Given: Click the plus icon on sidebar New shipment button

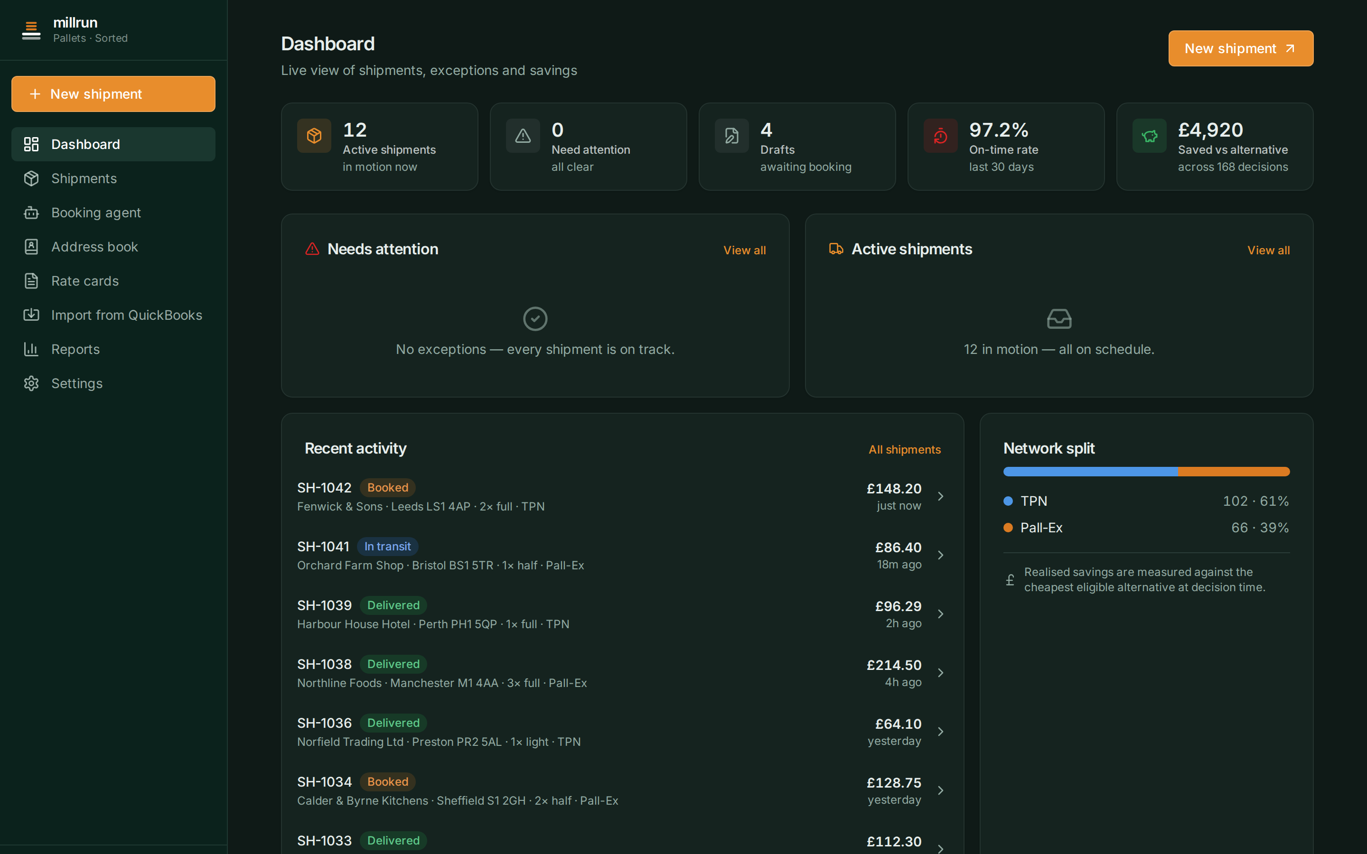Looking at the screenshot, I should 35,94.
